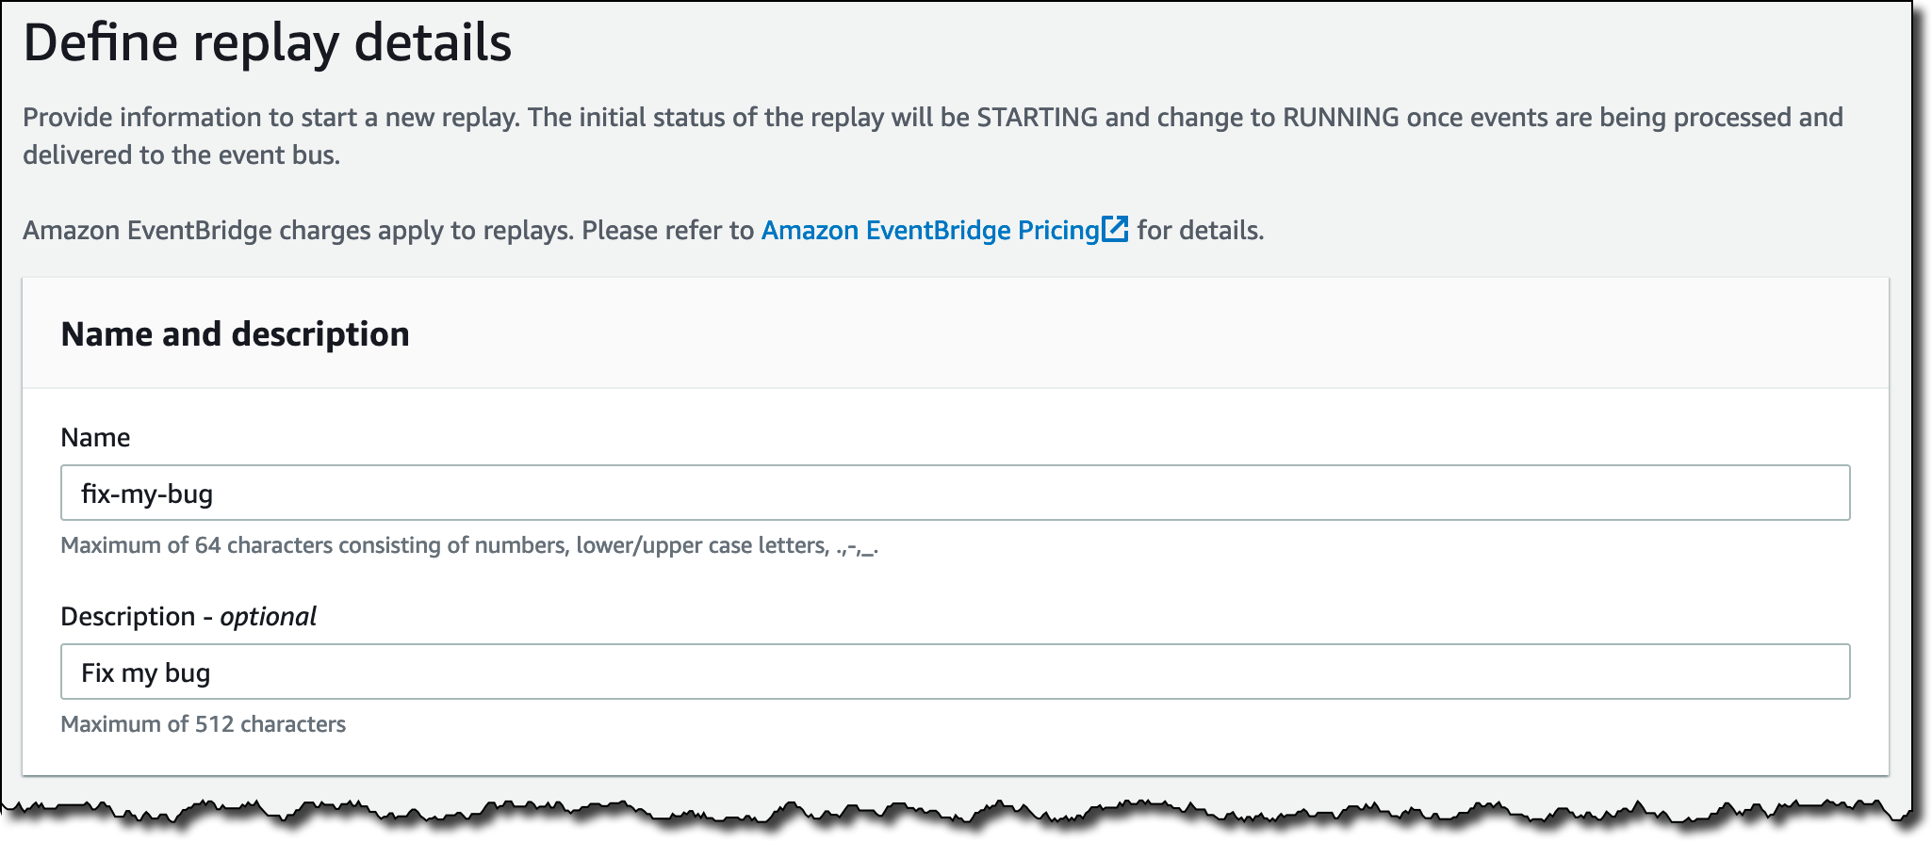Click the "Define replay details" page title
The image size is (1932, 842).
(268, 43)
